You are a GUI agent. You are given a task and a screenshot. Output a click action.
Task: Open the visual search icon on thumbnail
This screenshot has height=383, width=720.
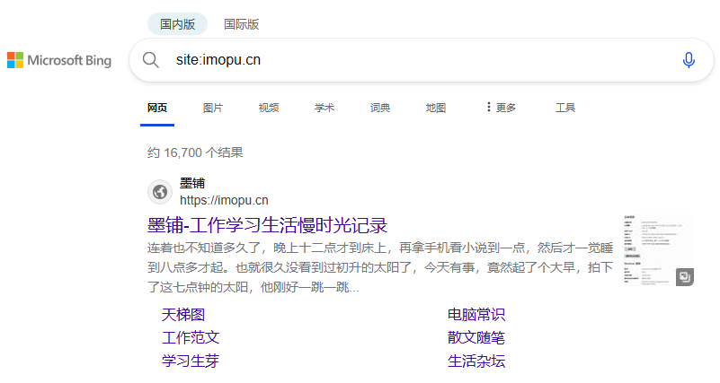tap(684, 277)
